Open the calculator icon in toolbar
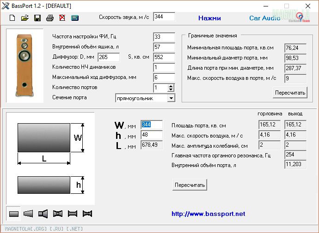This screenshot has height=233, width=319. (75, 18)
